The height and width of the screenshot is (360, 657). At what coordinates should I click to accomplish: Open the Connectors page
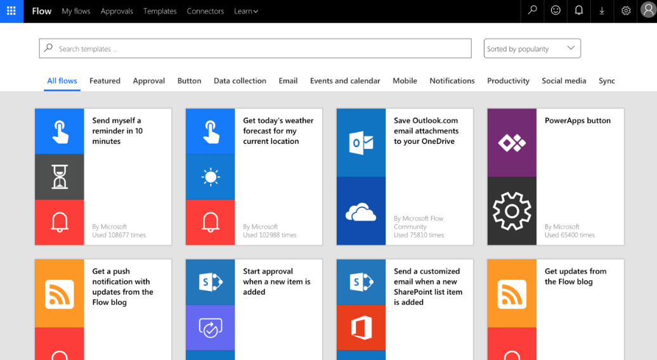click(x=205, y=11)
